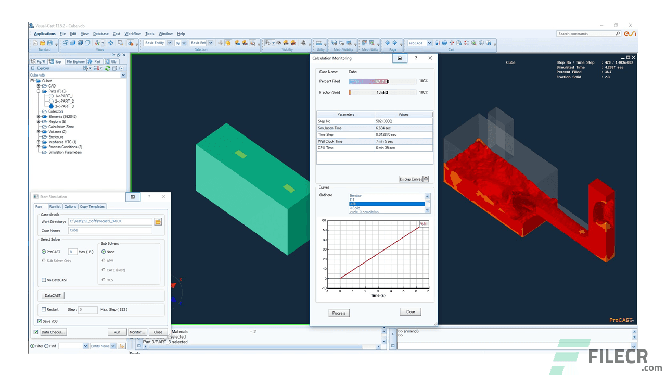Image resolution: width=666 pixels, height=375 pixels.
Task: Enable the No DataCAST checkbox
Action: pyautogui.click(x=44, y=280)
